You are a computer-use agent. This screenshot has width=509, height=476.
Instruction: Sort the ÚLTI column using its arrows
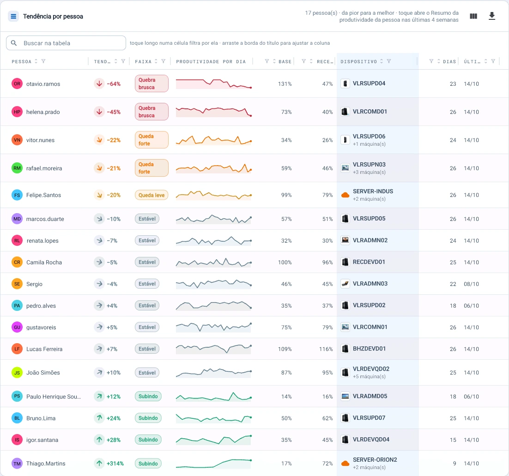tap(486, 61)
